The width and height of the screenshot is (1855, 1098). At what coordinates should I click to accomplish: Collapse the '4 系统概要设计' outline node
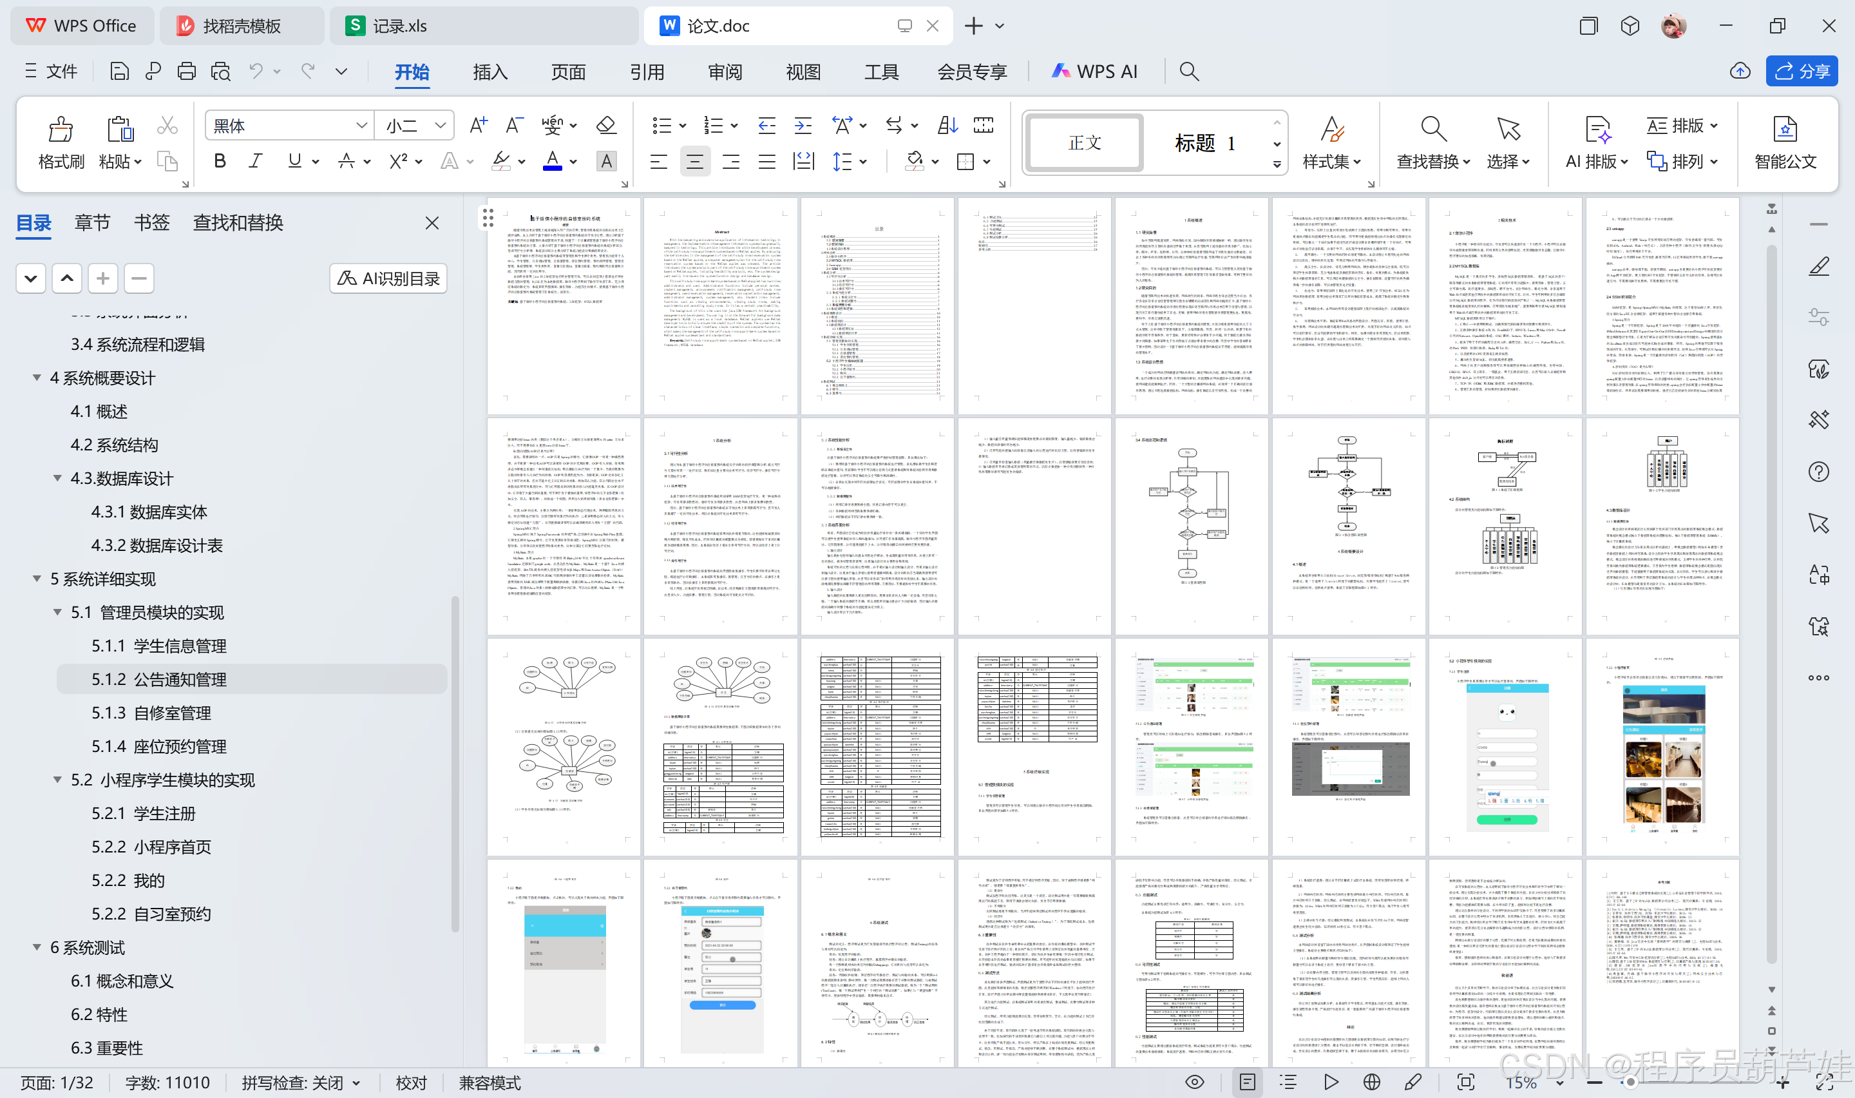pyautogui.click(x=36, y=378)
